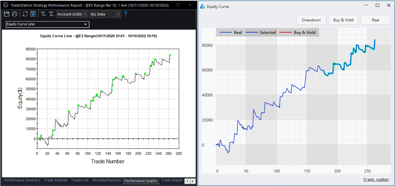Print the performance report

tap(15, 14)
